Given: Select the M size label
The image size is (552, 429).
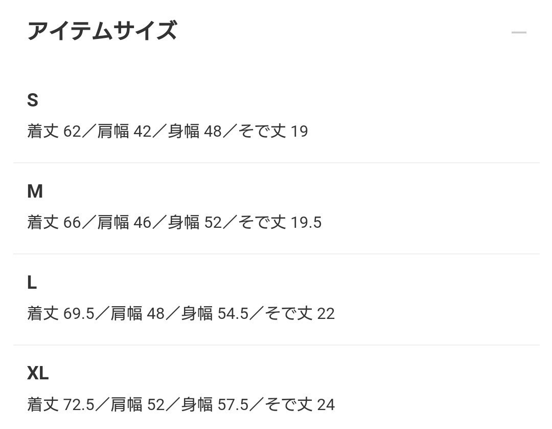Looking at the screenshot, I should pyautogui.click(x=35, y=191).
